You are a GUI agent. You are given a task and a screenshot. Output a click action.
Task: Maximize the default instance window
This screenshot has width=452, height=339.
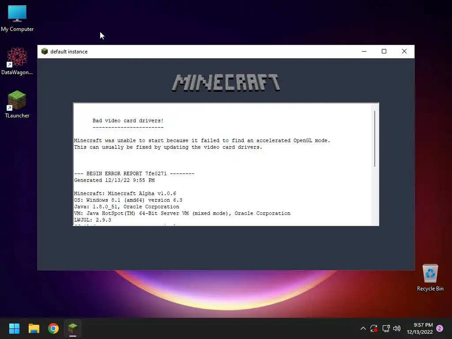pos(384,51)
